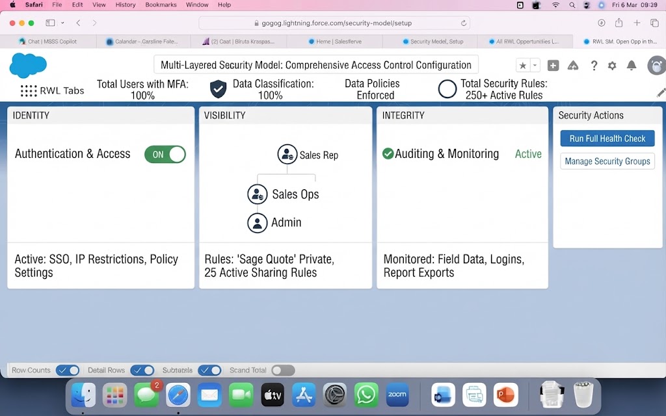
Task: Disable the Detail Rows toggle
Action: (x=142, y=370)
